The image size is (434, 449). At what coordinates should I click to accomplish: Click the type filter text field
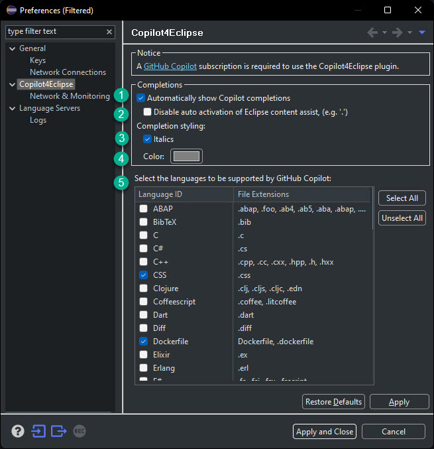click(56, 31)
